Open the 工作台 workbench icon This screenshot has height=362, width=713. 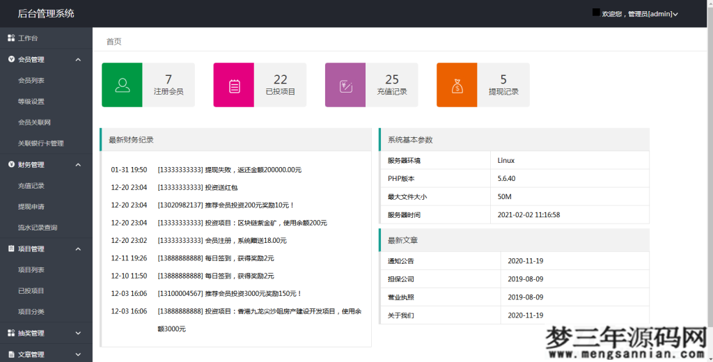tap(11, 38)
